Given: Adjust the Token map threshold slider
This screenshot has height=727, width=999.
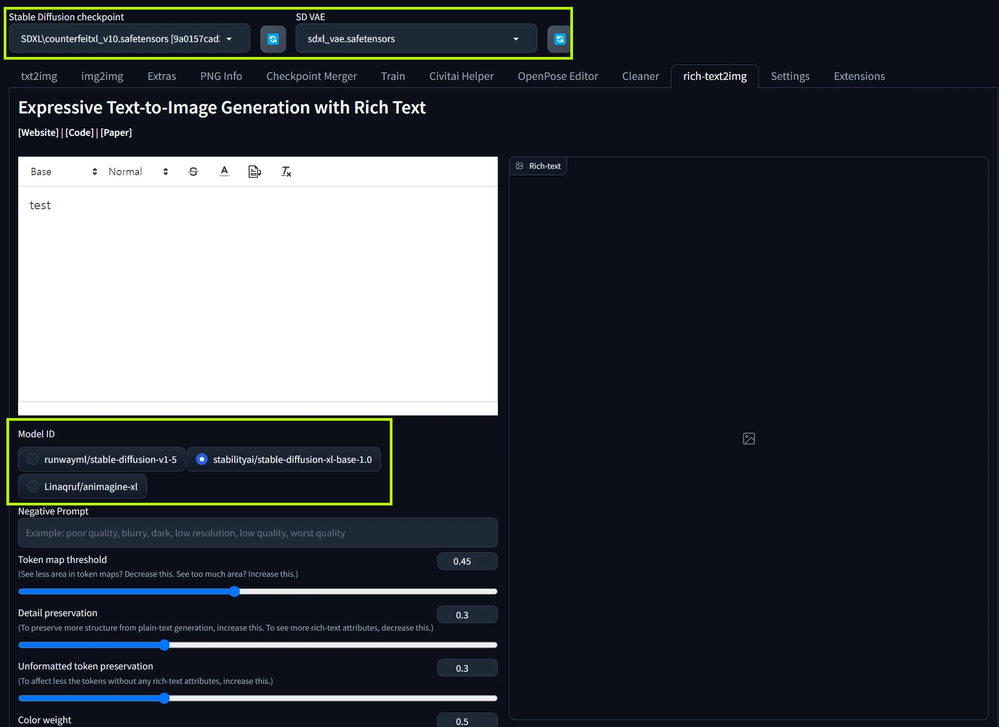Looking at the screenshot, I should [235, 591].
